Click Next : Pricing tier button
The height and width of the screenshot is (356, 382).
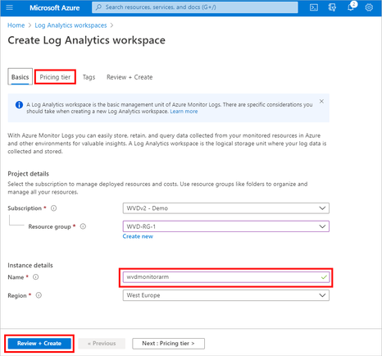click(x=168, y=344)
